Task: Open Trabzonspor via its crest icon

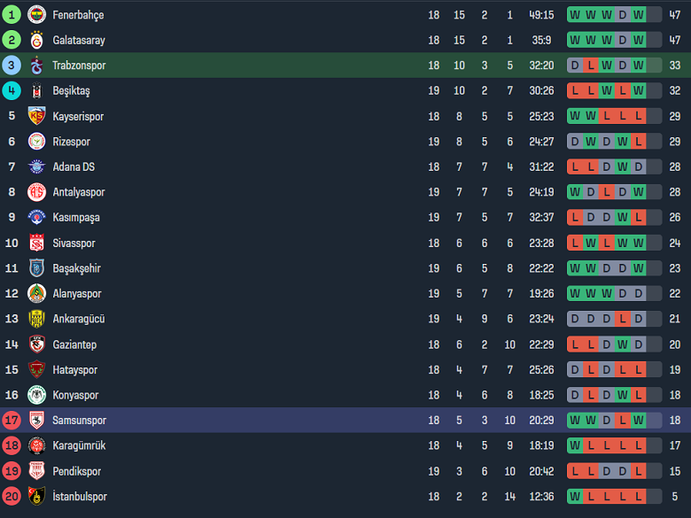Action: (36, 66)
